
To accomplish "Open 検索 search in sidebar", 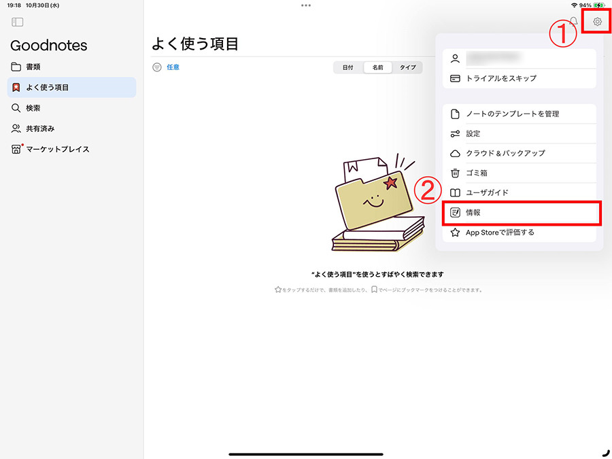I will (71, 107).
